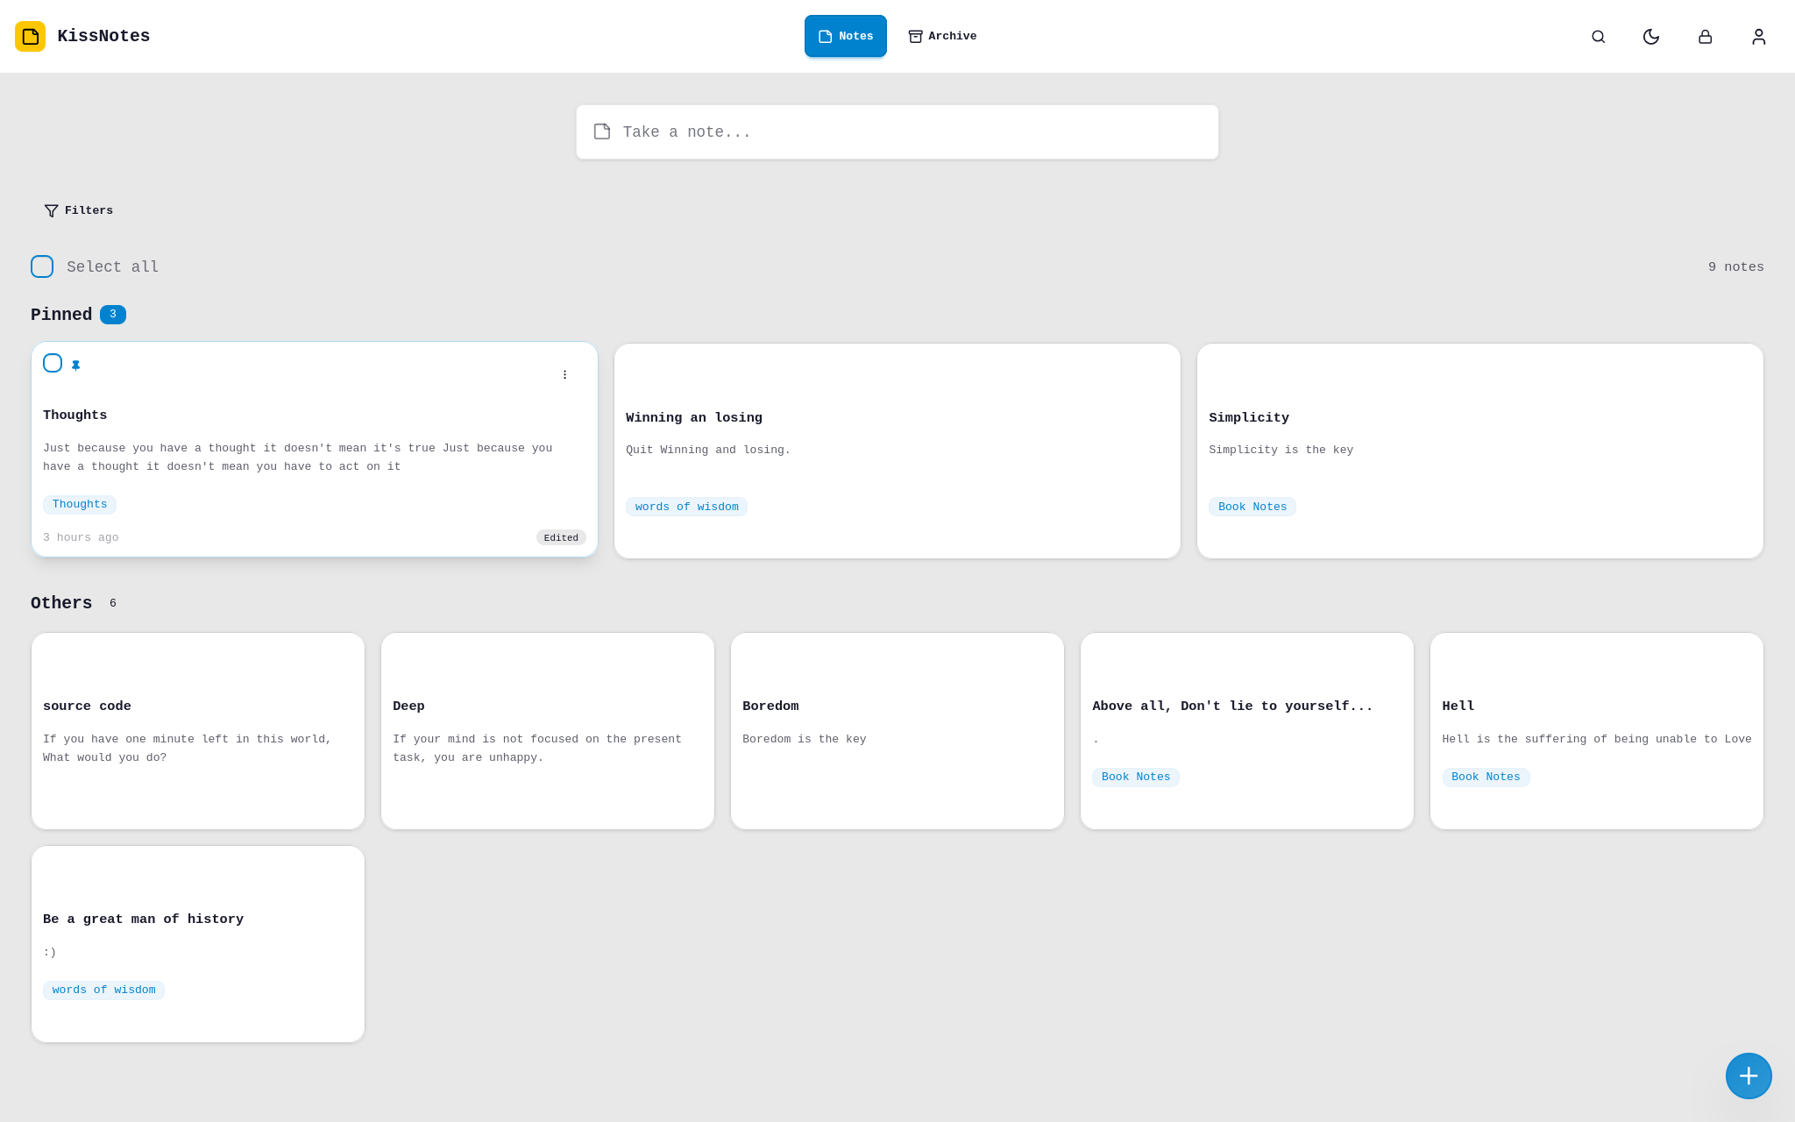Open the user profile icon
1795x1122 pixels.
click(1758, 36)
